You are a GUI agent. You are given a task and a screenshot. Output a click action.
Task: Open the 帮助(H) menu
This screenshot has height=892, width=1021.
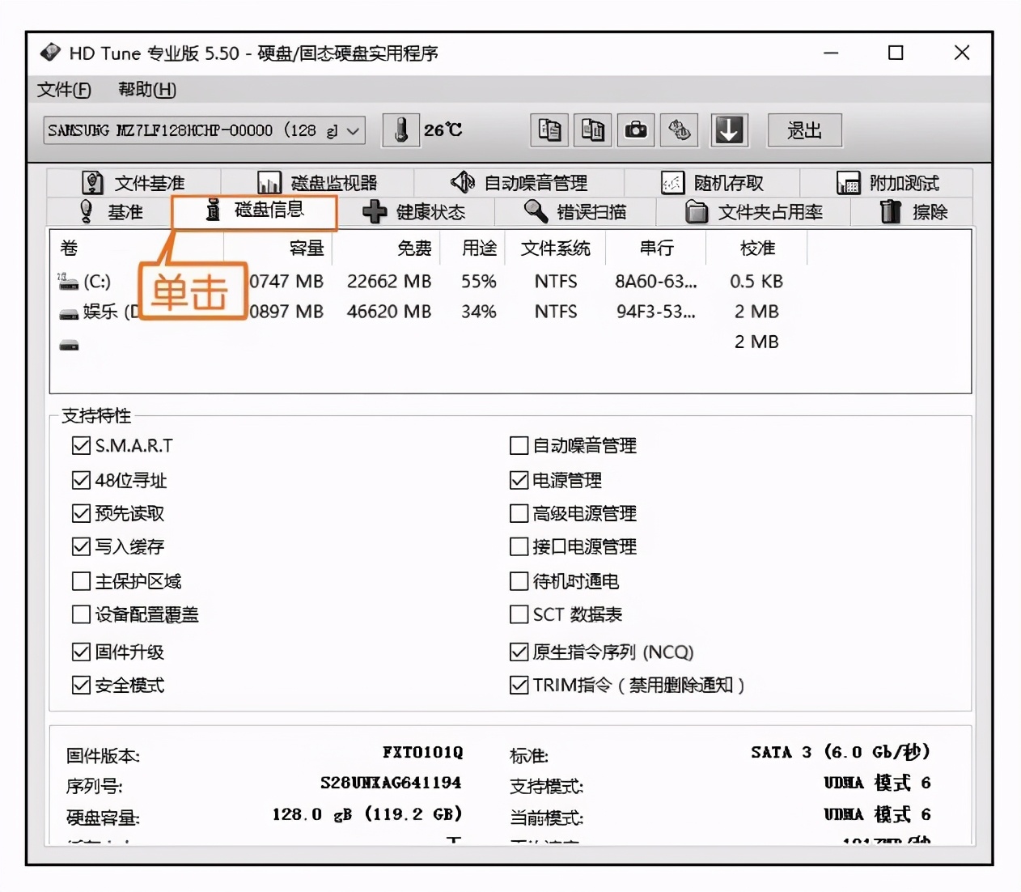point(147,90)
